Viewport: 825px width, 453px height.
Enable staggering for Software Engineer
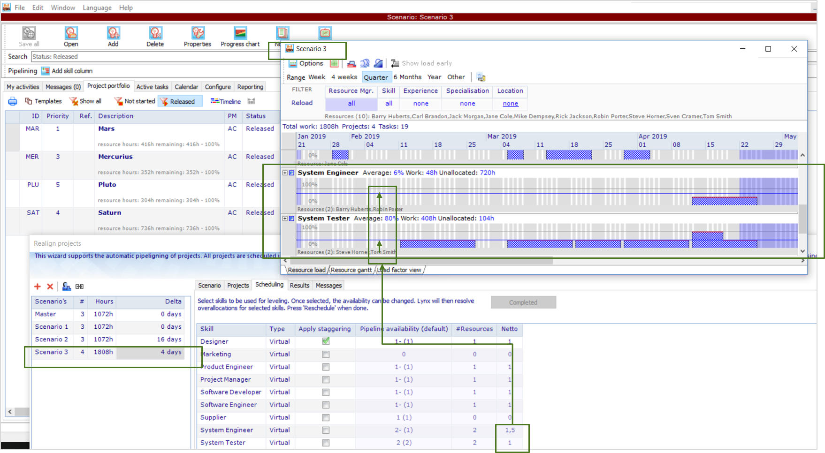pyautogui.click(x=326, y=405)
